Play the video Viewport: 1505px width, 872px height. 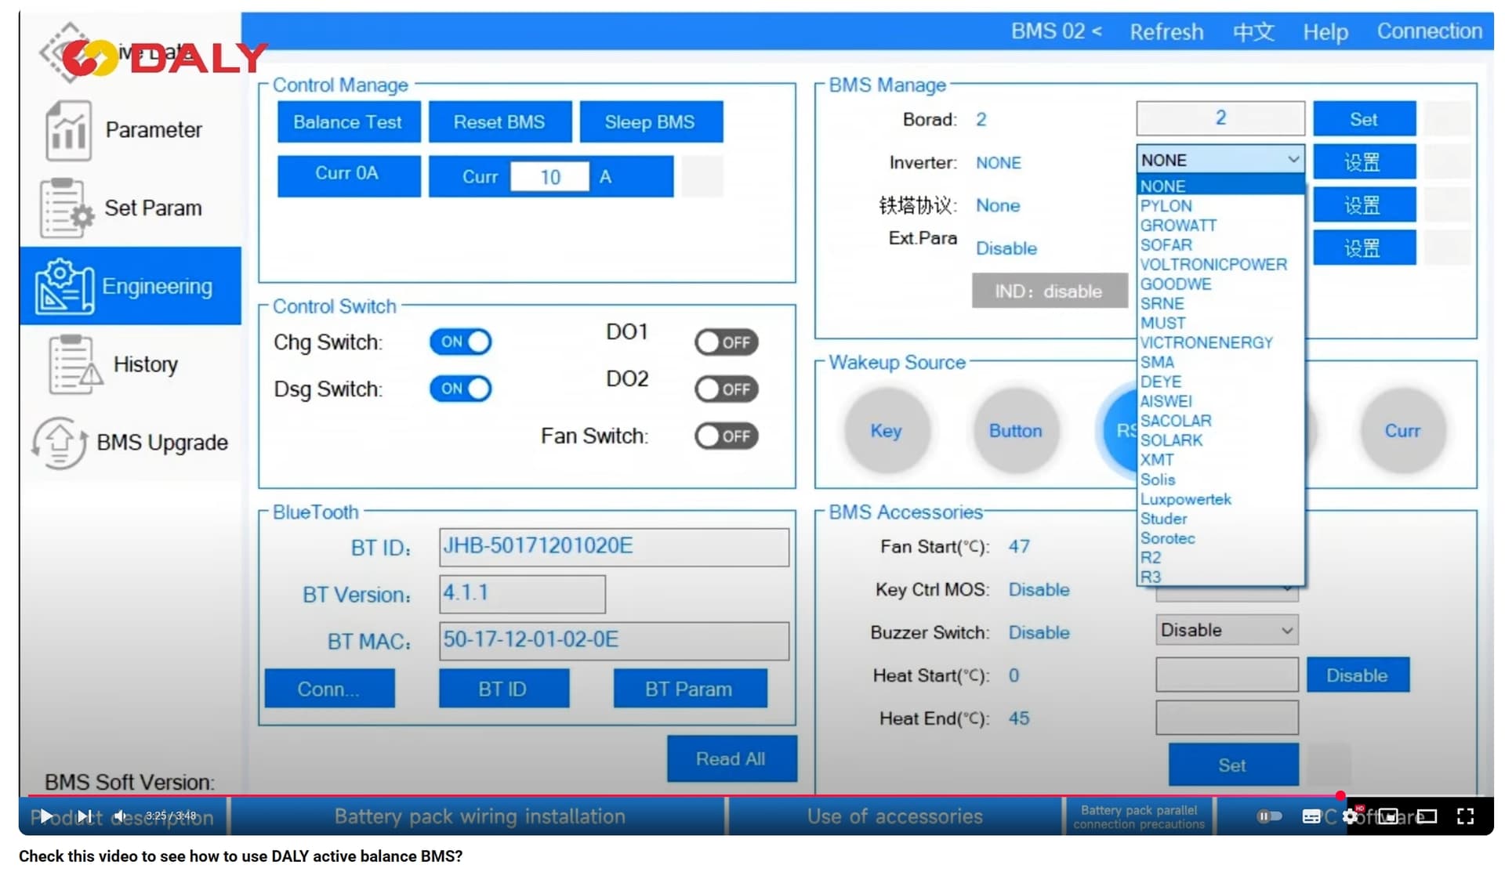click(x=45, y=816)
